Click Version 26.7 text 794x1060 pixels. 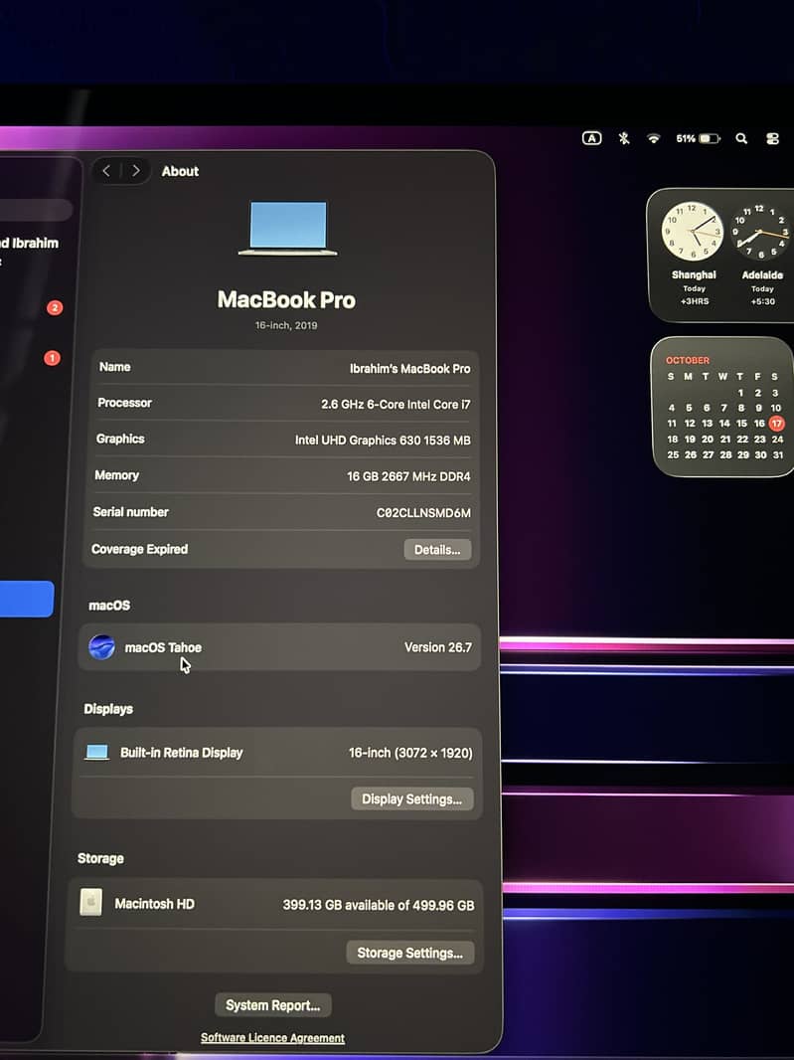click(x=438, y=647)
